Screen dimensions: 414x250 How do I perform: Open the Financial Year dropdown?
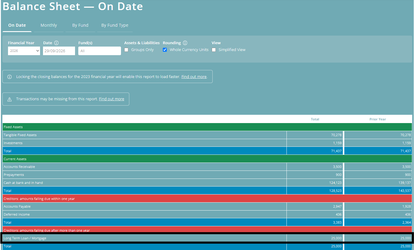24,51
